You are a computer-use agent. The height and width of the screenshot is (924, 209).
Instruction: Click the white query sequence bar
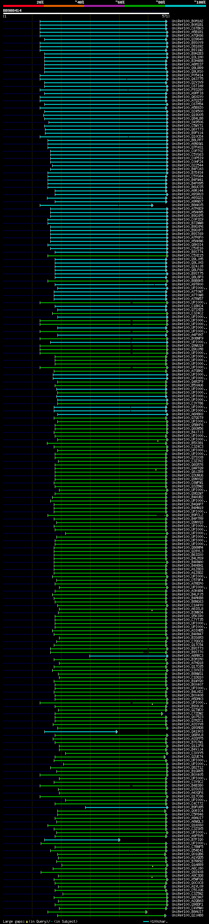[x=86, y=14]
